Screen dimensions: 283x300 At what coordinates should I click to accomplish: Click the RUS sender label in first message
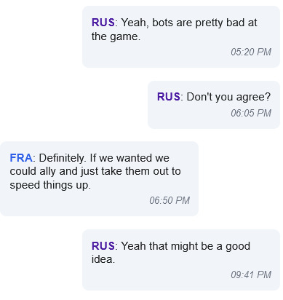pos(103,23)
